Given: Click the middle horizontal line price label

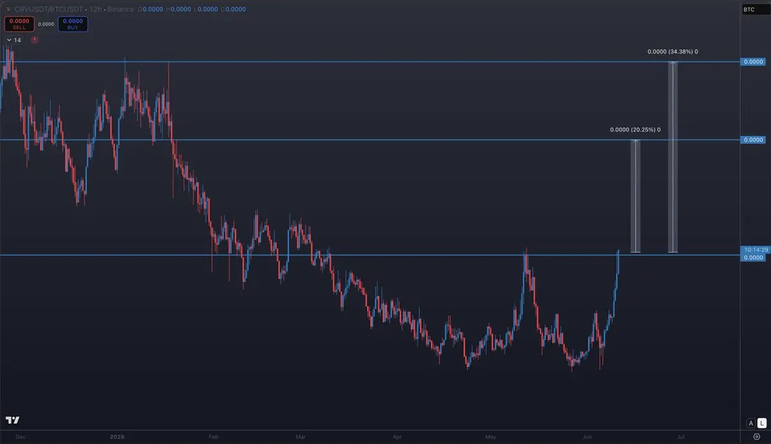Looking at the screenshot, I should pyautogui.click(x=753, y=140).
